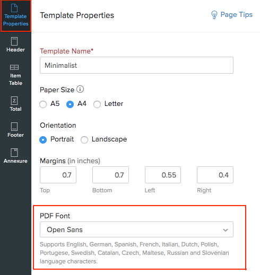Click the Paper Size info icon

tap(80, 89)
